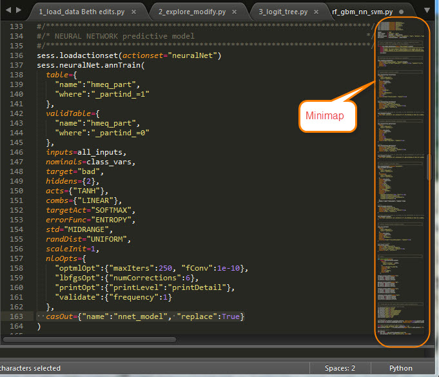Click the unsaved dot on rf_gbm_nn_svm.py tab
The image size is (439, 377).
click(x=402, y=12)
